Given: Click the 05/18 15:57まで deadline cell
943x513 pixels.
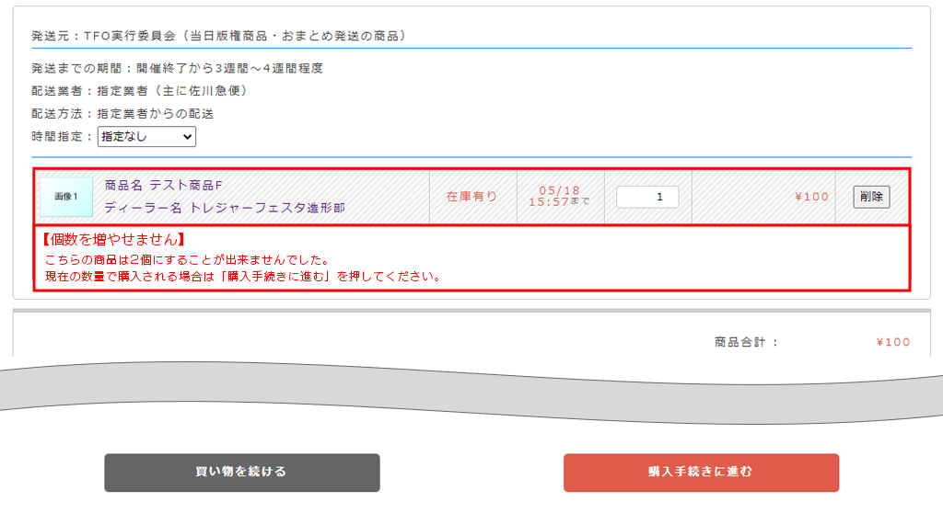Looking at the screenshot, I should point(559,196).
